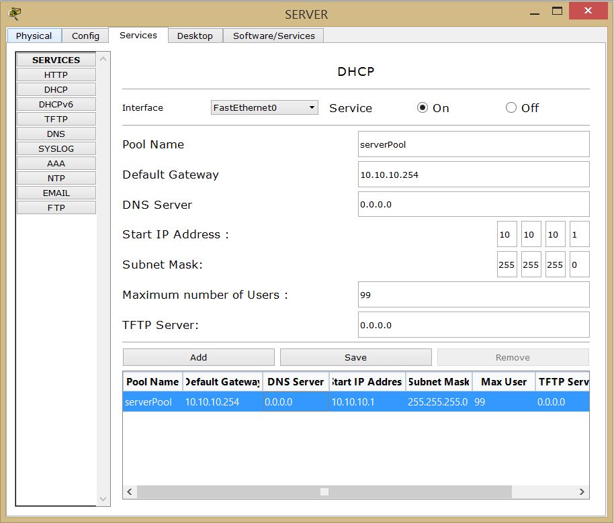Switch to the Software/Services tab
This screenshot has width=614, height=523.
point(273,36)
